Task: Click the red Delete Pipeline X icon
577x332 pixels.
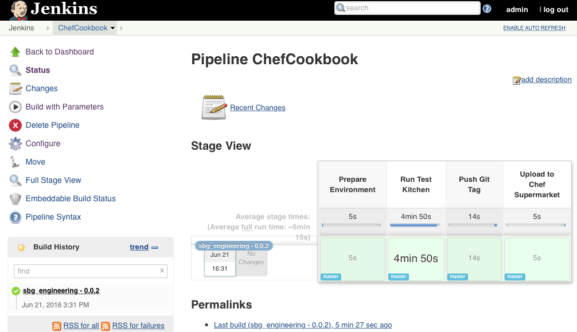Action: (x=15, y=125)
